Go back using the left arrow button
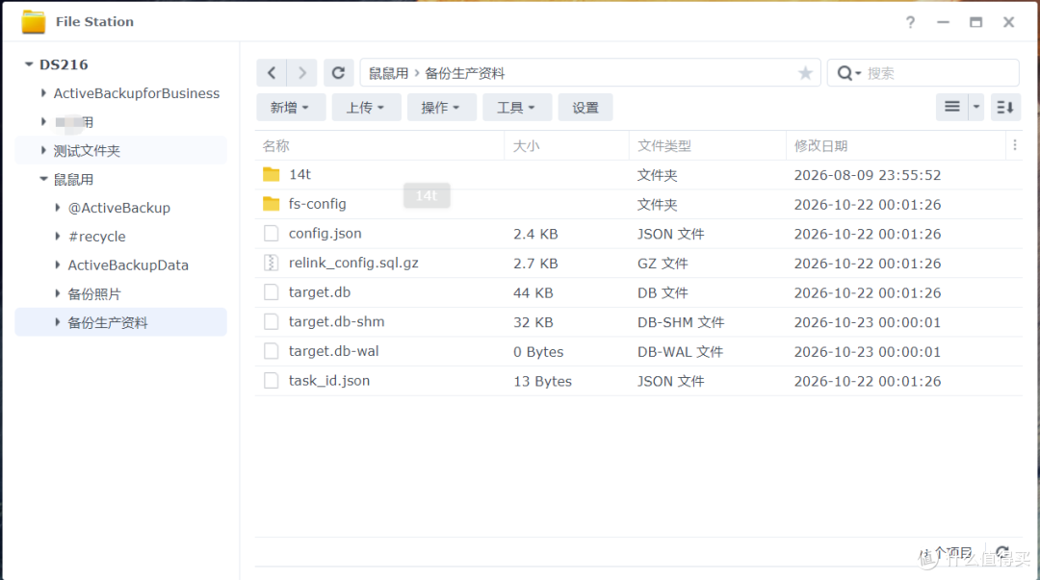This screenshot has width=1040, height=580. 272,73
